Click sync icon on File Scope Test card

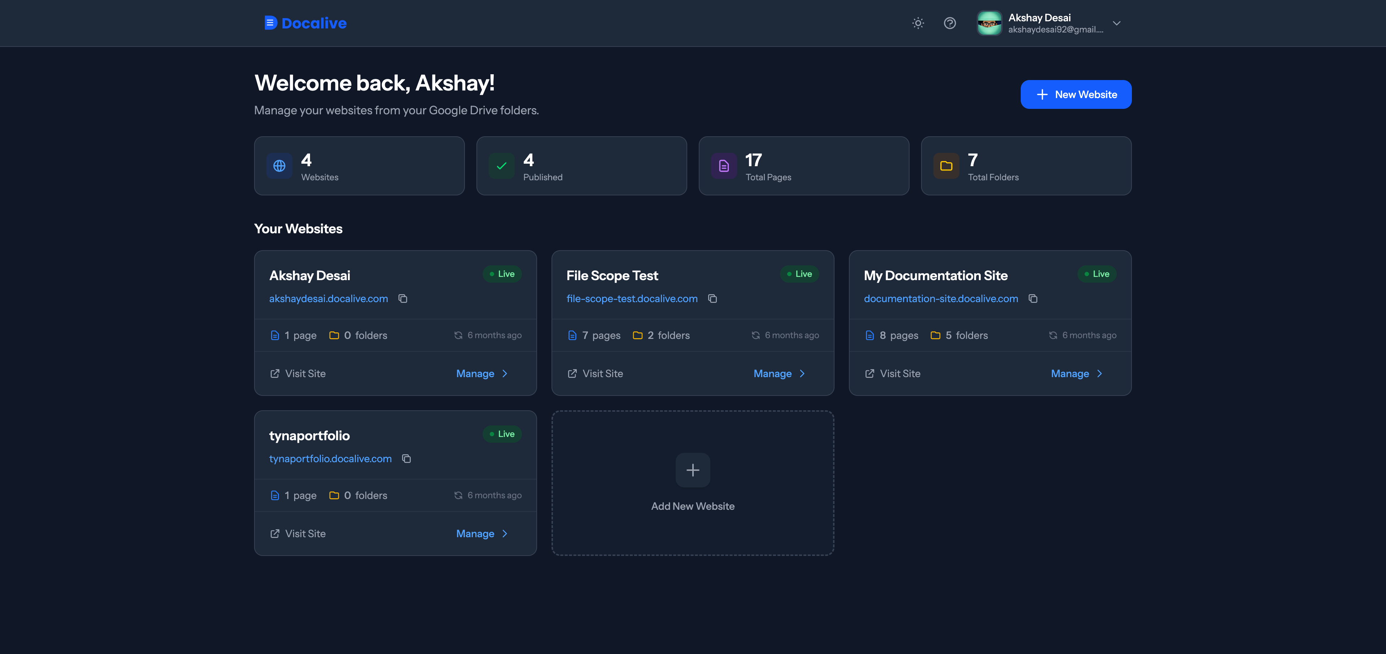pos(755,335)
